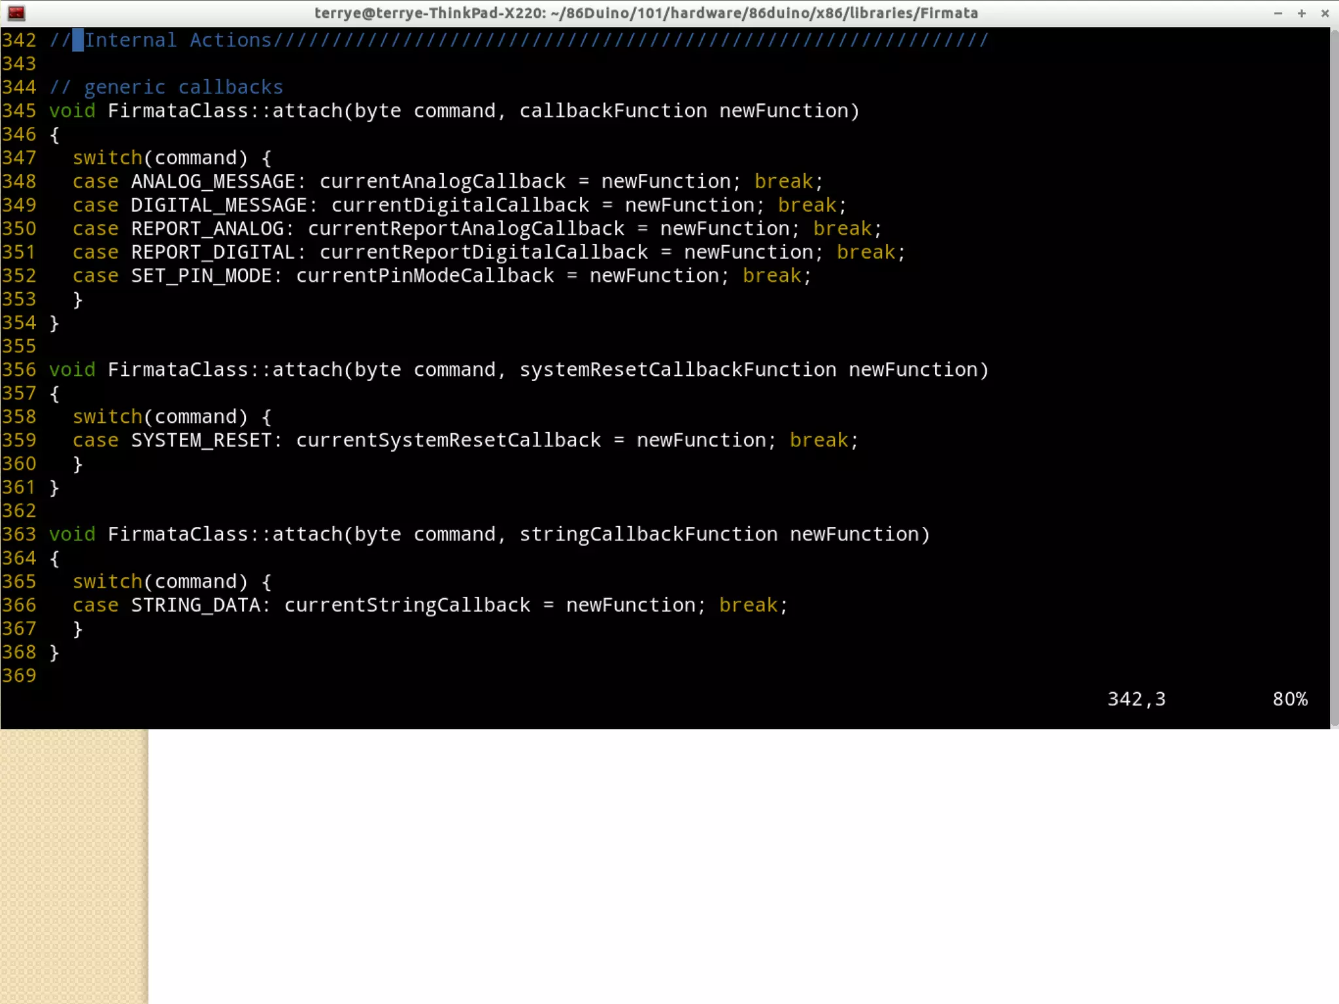
Task: Click SET_PIN_MODE case label
Action: [201, 276]
